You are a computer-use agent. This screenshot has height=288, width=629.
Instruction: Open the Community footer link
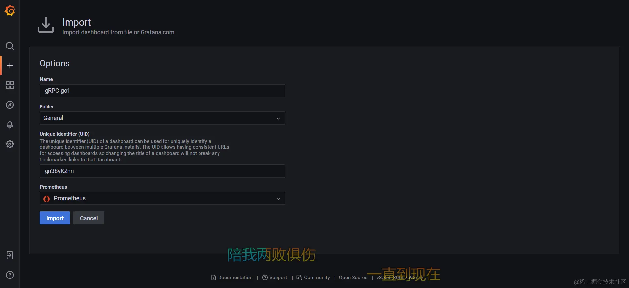coord(313,278)
